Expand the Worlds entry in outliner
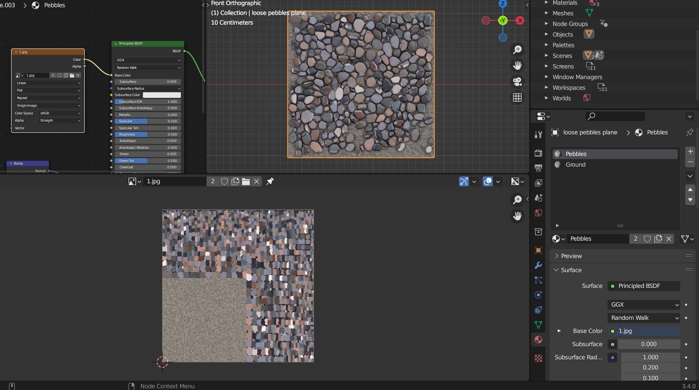 click(x=546, y=98)
